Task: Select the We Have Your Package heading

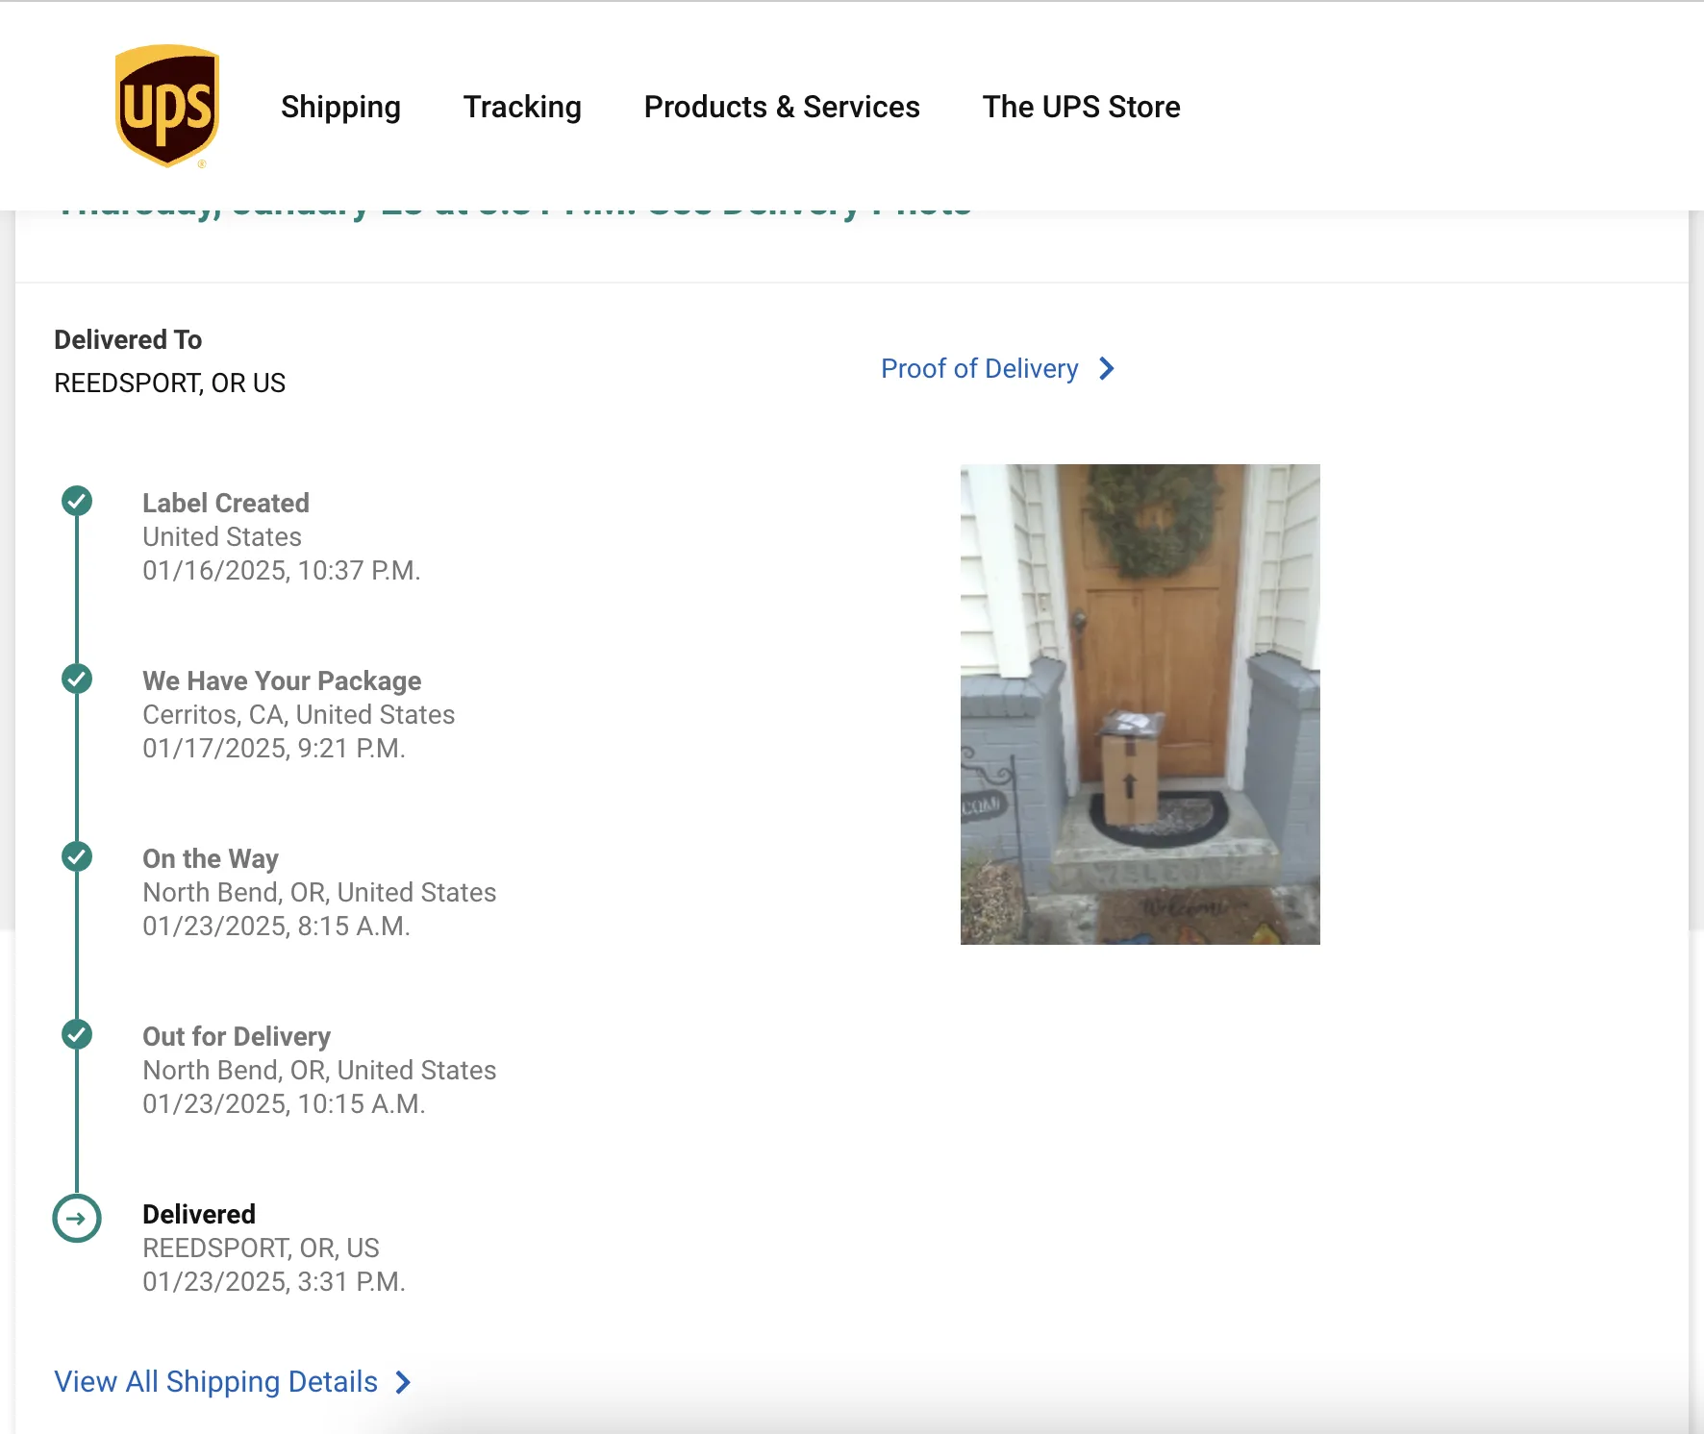Action: (282, 680)
